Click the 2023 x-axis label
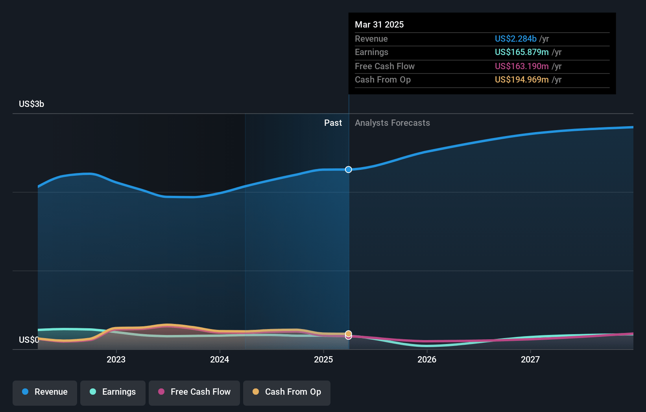 116,359
